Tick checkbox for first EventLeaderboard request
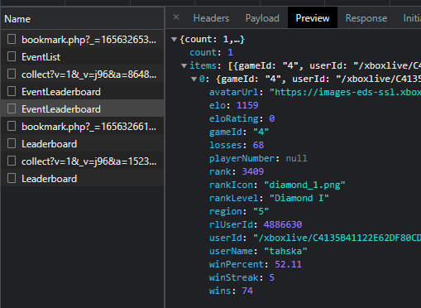This screenshot has width=421, height=308. point(12,91)
